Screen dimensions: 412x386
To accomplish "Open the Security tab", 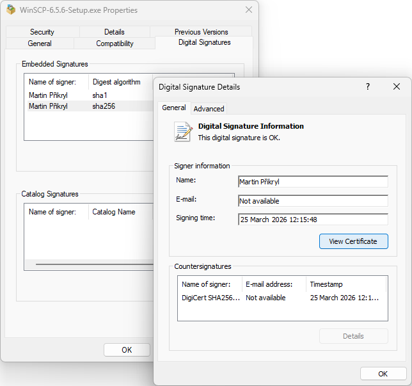I will [42, 32].
